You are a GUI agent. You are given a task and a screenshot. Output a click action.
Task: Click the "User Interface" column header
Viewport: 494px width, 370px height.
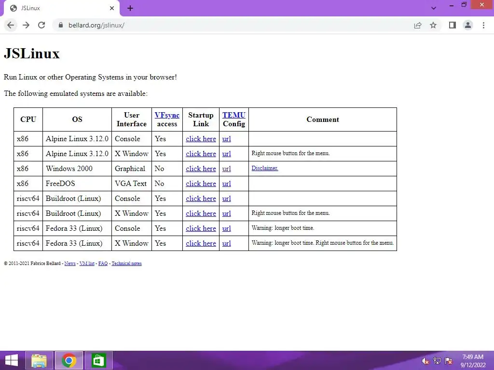(131, 119)
